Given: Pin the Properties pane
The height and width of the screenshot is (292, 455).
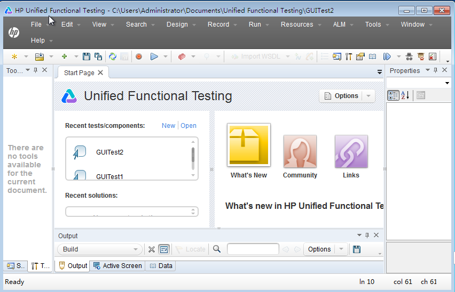Looking at the screenshot, I should coord(435,70).
